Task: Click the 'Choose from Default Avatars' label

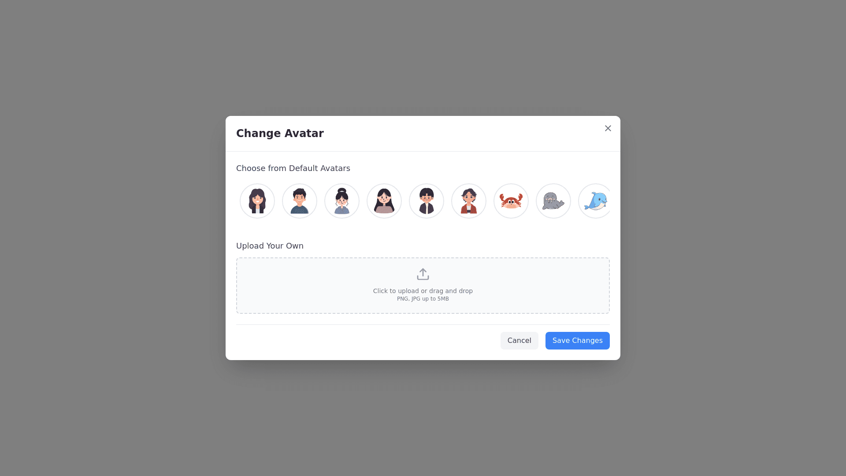Action: 293,168
